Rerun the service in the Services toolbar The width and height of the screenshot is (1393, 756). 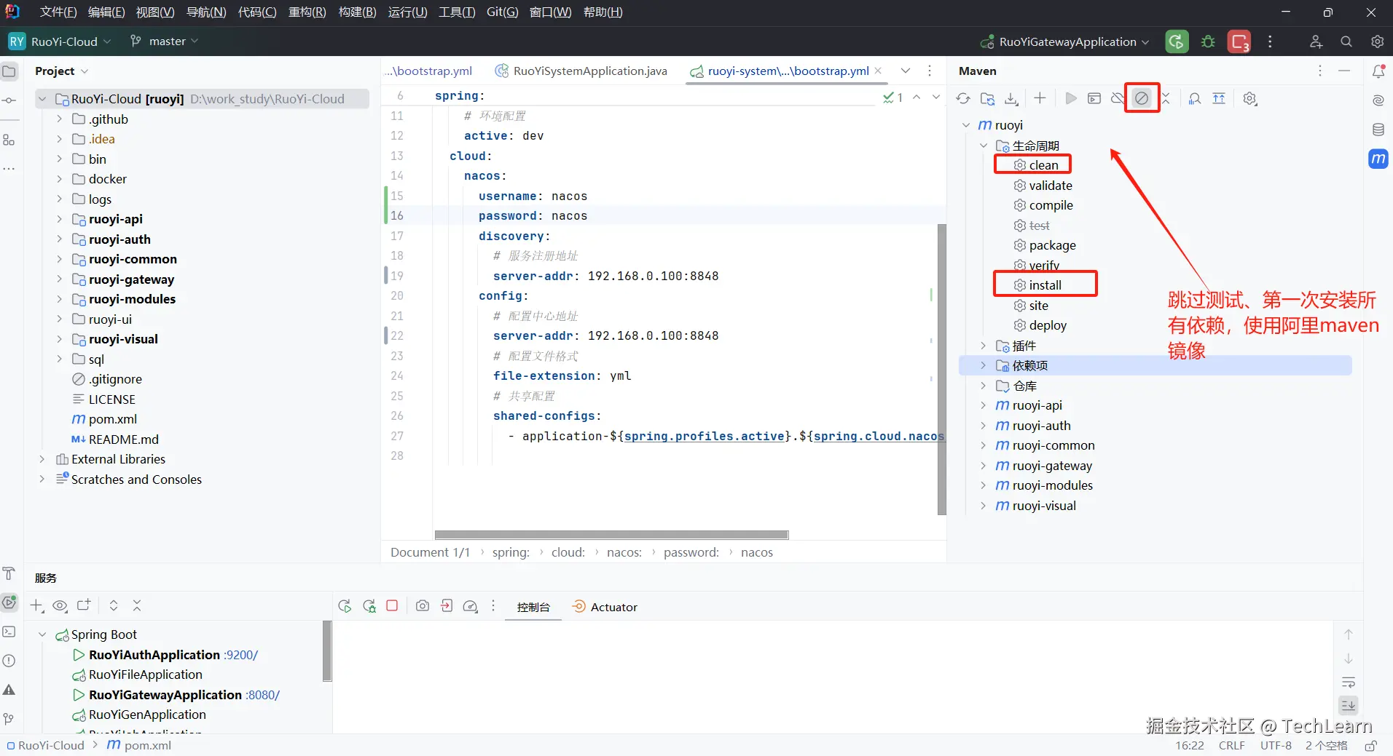(x=345, y=606)
